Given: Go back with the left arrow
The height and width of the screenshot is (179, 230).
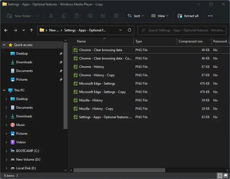Looking at the screenshot, I should [6, 30].
